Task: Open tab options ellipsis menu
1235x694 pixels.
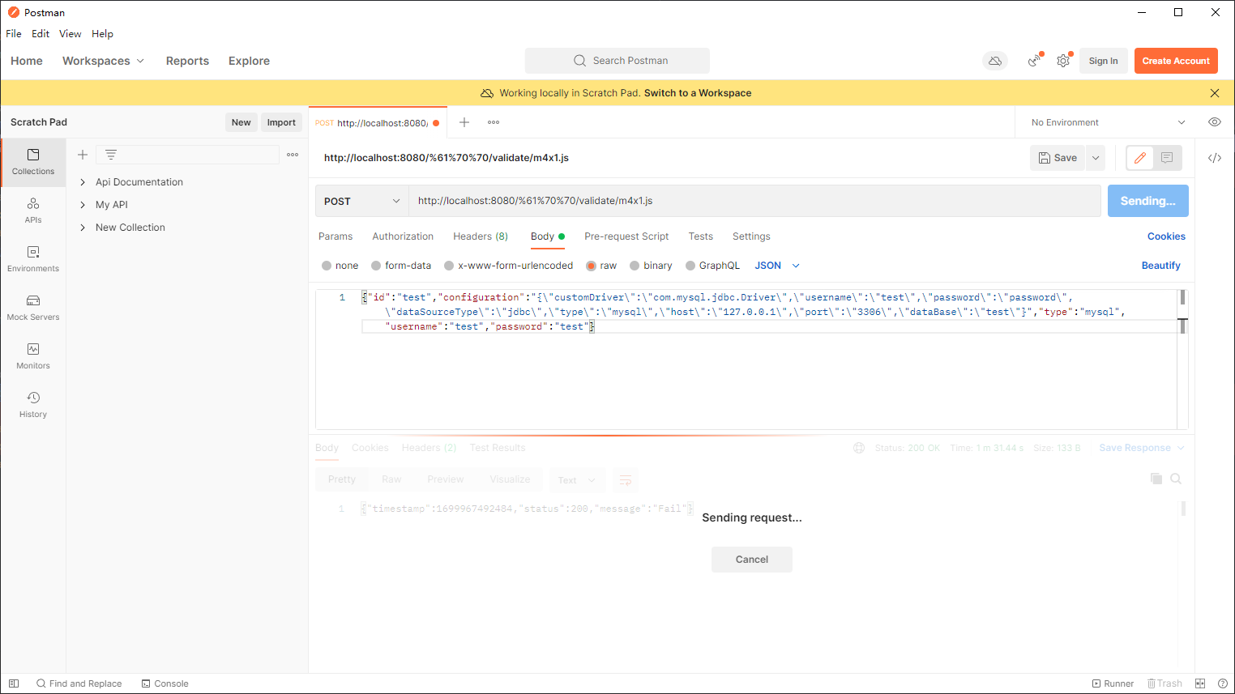Action: pyautogui.click(x=494, y=122)
